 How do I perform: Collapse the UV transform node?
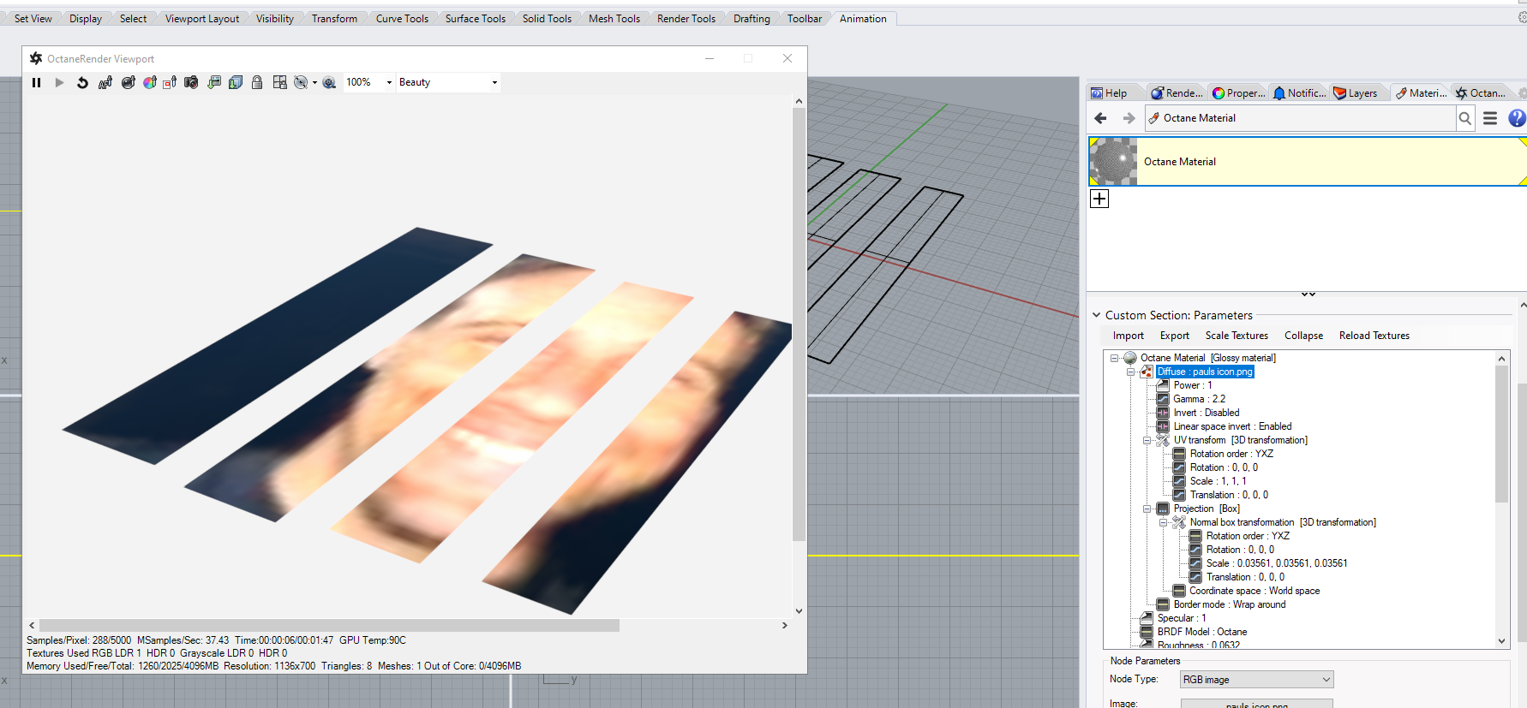[1147, 440]
